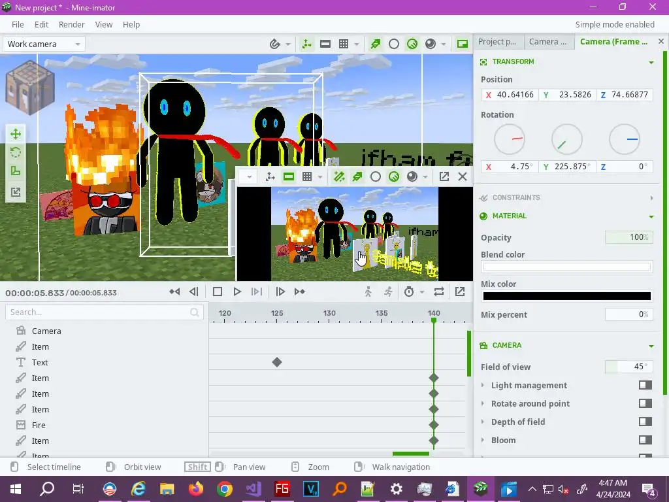Image resolution: width=669 pixels, height=502 pixels.
Task: Toggle the secondary view window icon
Action: (463, 44)
